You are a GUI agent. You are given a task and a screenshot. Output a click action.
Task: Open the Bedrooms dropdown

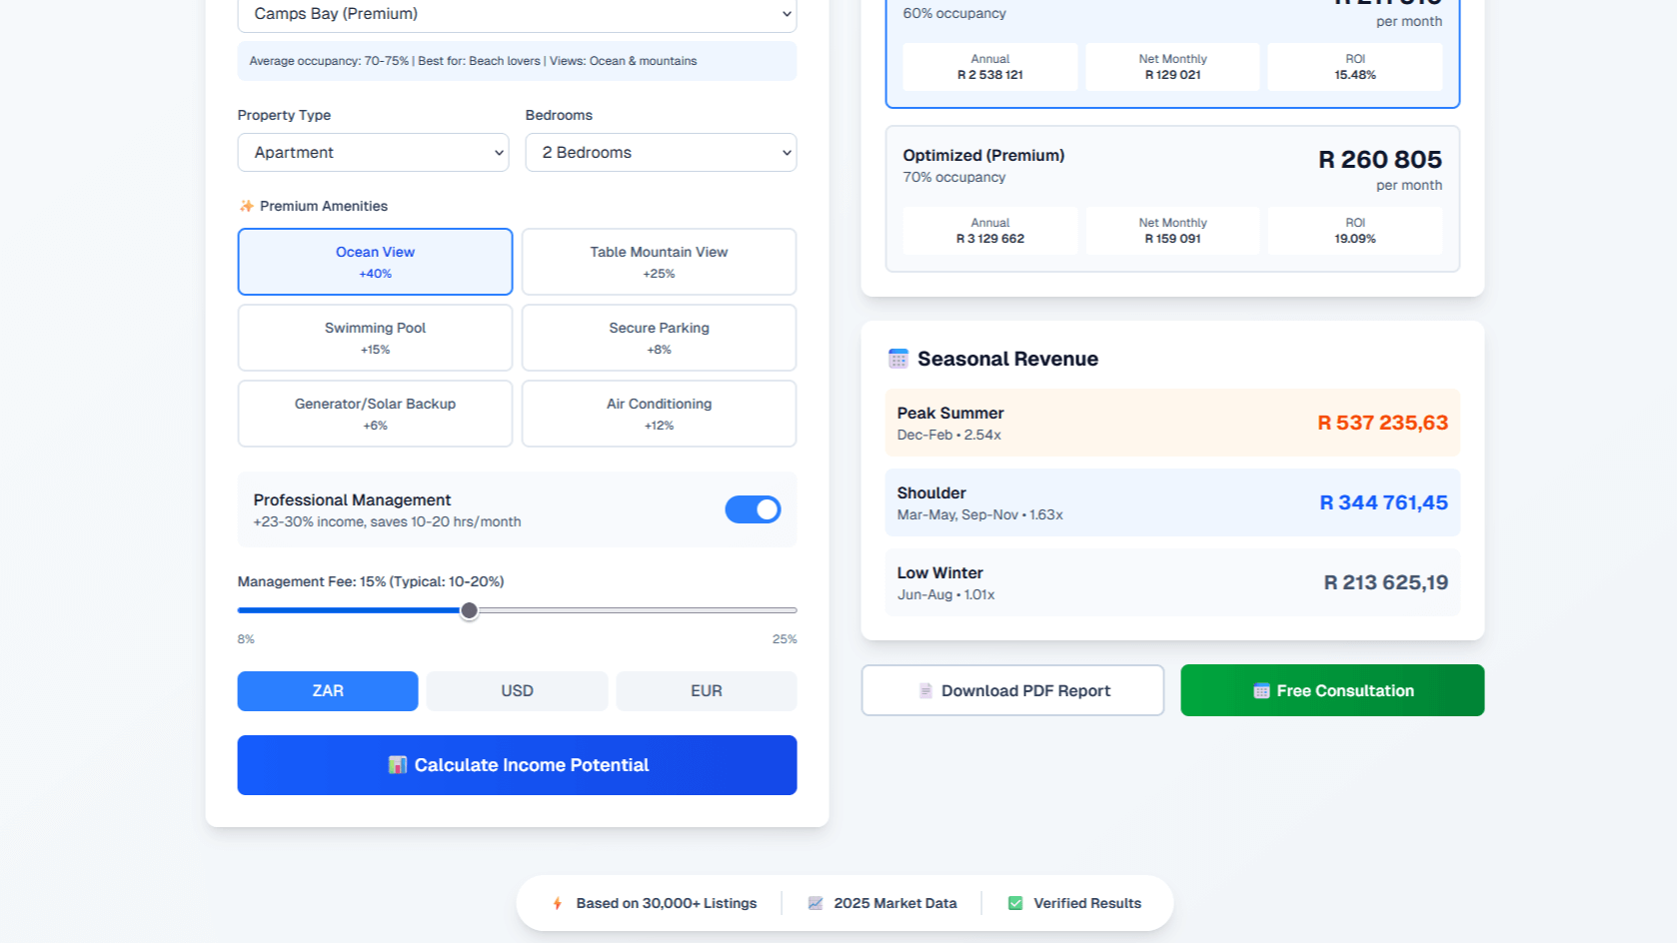(661, 153)
